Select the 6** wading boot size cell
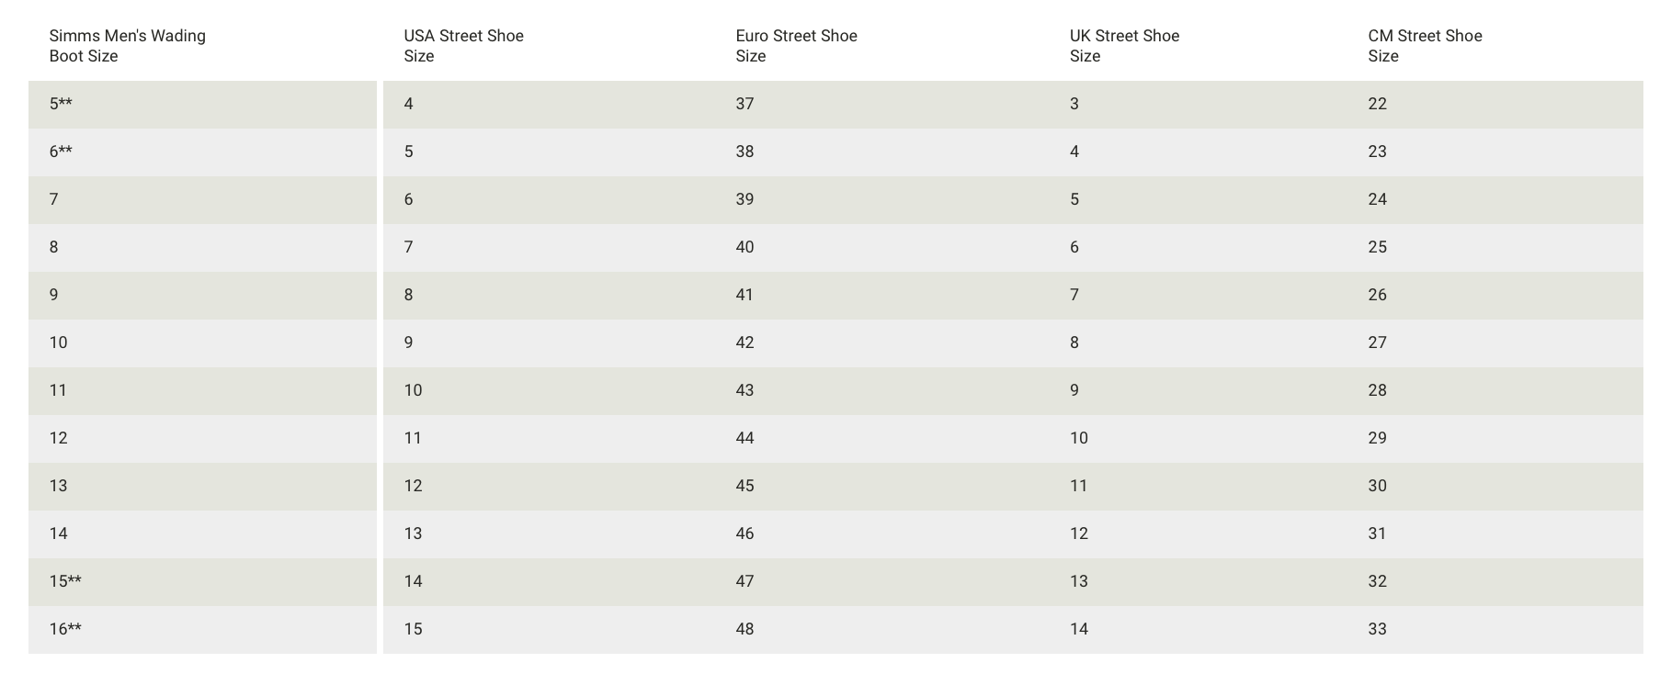This screenshot has width=1671, height=674. [x=202, y=152]
